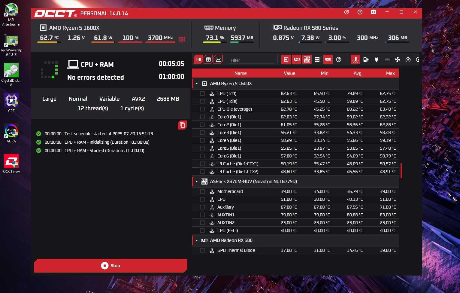Sort the table by the Name column
Viewport: 460px width, 293px height.
tap(241, 73)
